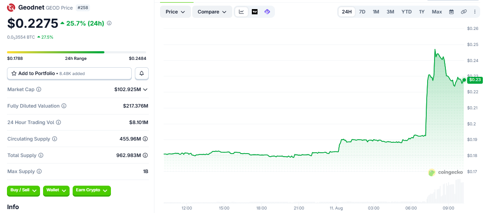The image size is (485, 213).
Task: Expand the Market Cap value chevron
Action: click(x=145, y=89)
